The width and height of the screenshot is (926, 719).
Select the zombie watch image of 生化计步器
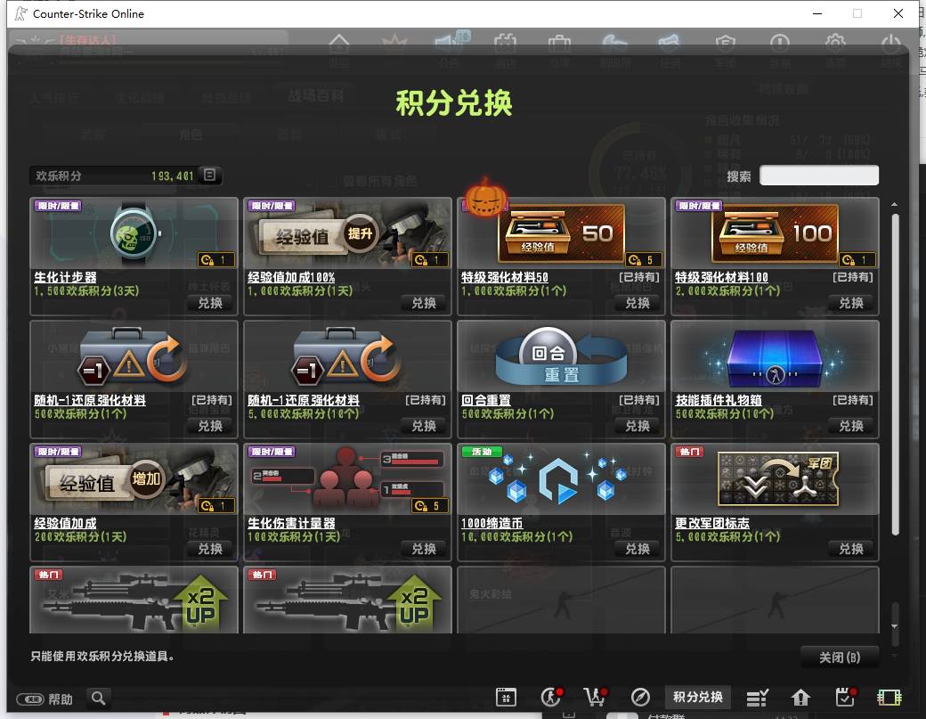tap(134, 233)
